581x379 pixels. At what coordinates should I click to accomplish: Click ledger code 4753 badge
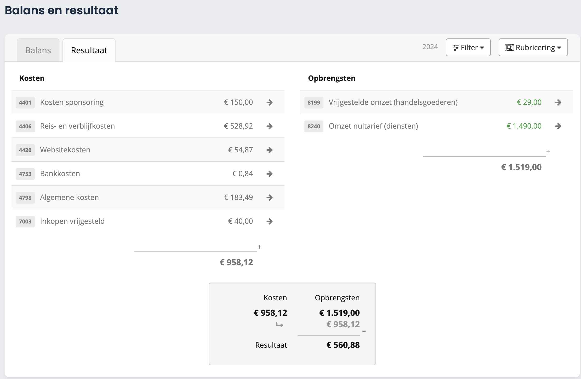pyautogui.click(x=25, y=174)
